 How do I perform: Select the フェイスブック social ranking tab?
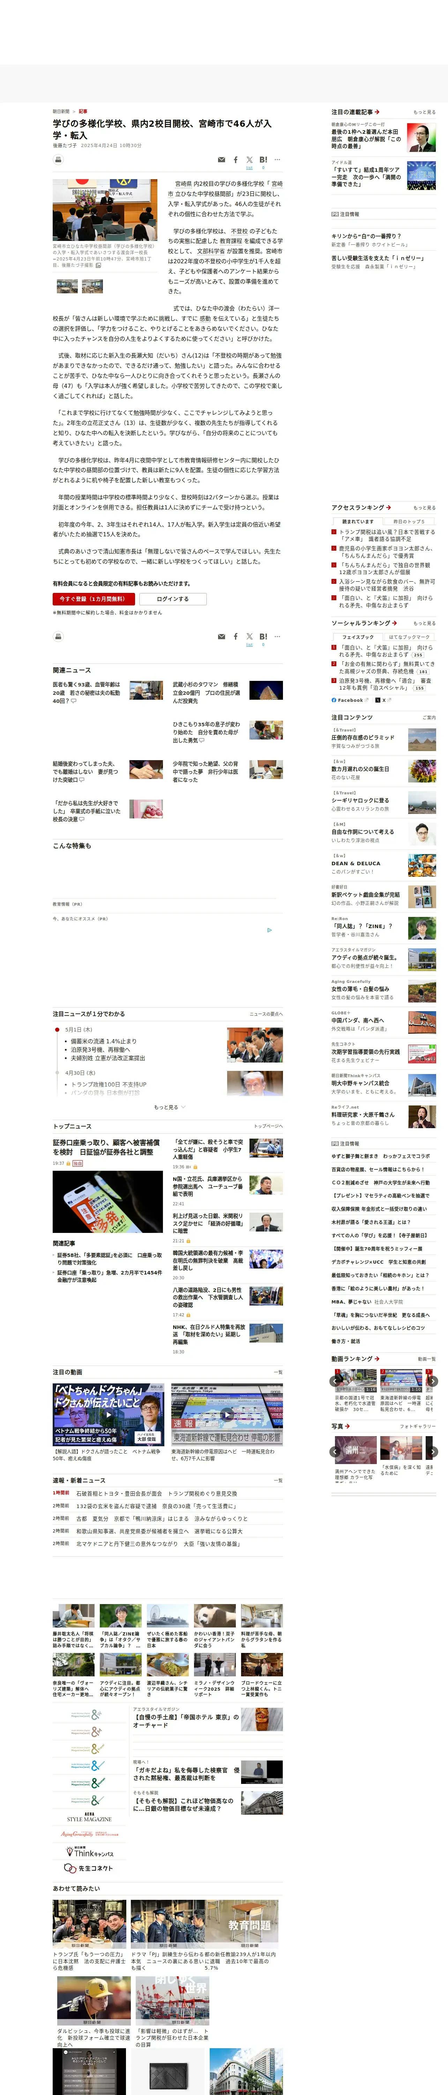pos(358,638)
